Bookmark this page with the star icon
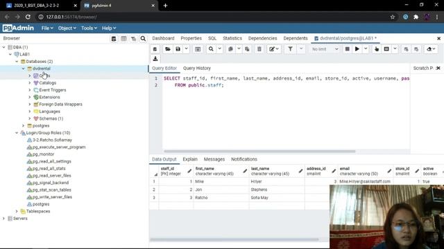444x249 pixels. pyautogui.click(x=393, y=17)
